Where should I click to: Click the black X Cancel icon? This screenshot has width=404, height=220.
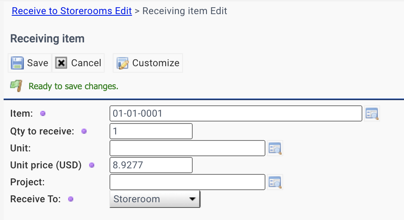click(61, 63)
